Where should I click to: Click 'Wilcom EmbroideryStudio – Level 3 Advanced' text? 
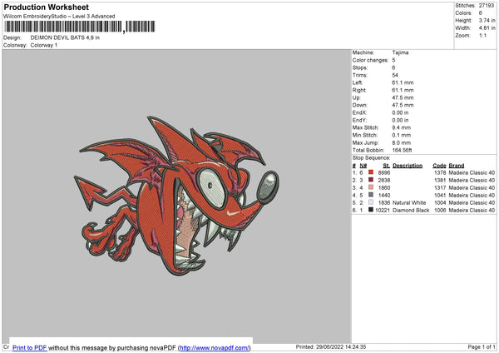tap(59, 17)
